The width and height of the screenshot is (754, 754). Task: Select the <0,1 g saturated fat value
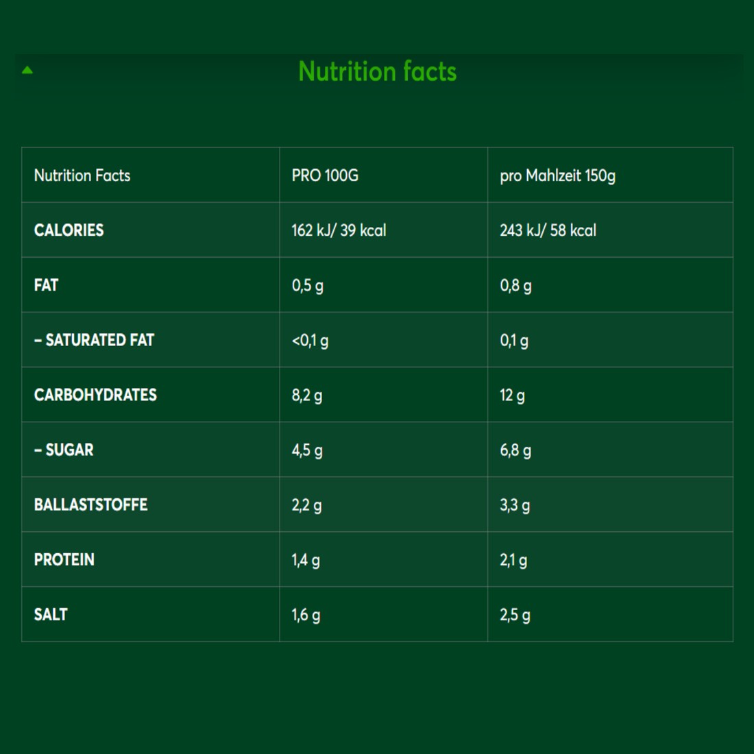pyautogui.click(x=310, y=340)
